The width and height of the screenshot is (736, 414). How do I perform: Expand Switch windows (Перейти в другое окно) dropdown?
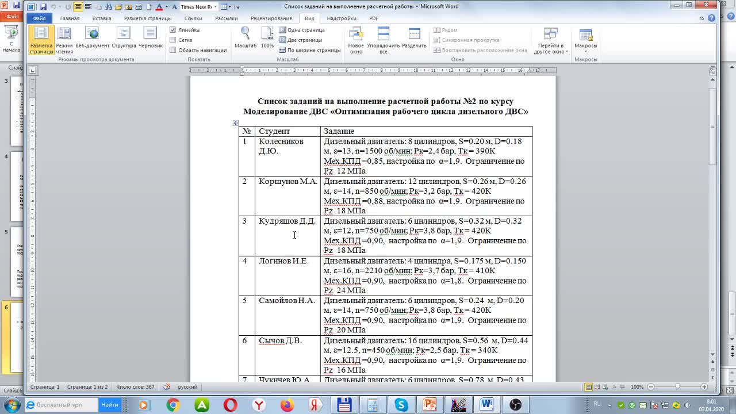pos(567,52)
